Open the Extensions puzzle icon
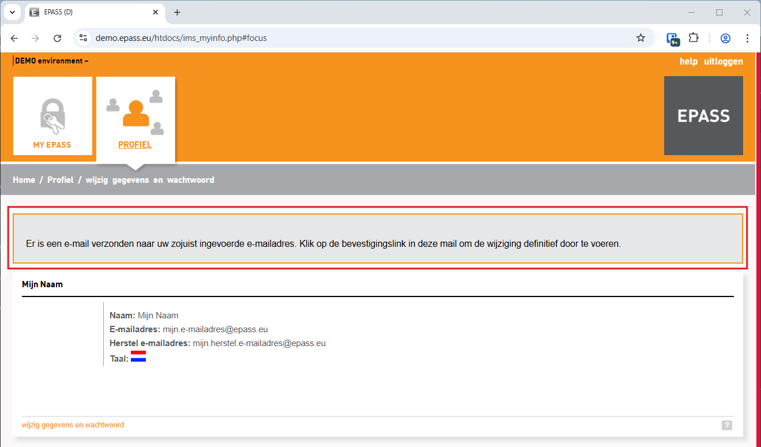The width and height of the screenshot is (761, 447). point(694,38)
